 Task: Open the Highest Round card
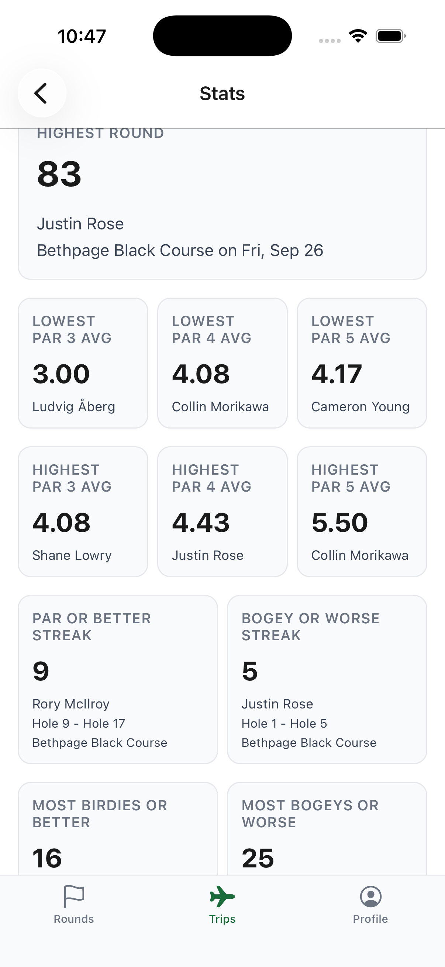[222, 203]
